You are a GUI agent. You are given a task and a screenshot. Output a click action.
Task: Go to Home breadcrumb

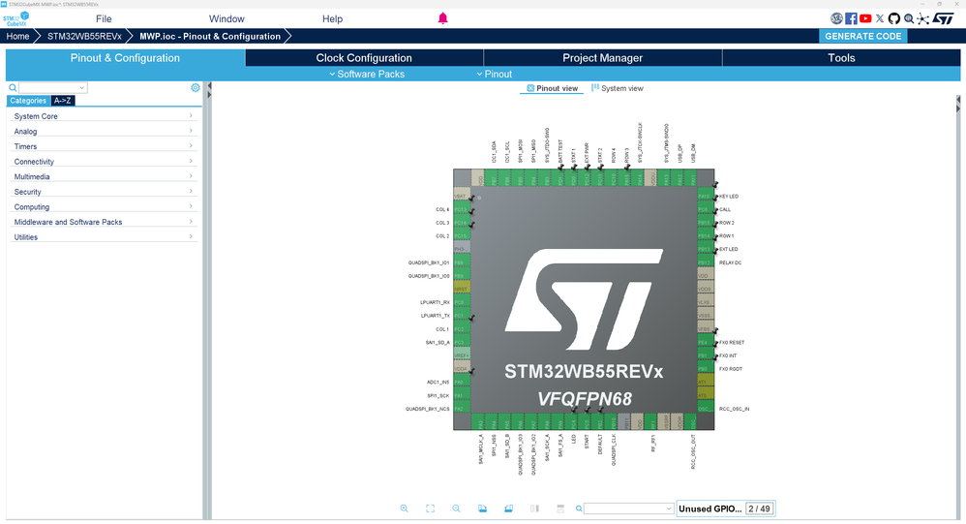click(x=17, y=37)
